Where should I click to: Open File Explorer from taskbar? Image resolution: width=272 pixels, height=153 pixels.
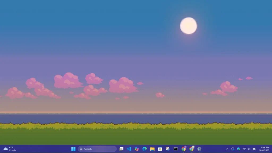152,149
